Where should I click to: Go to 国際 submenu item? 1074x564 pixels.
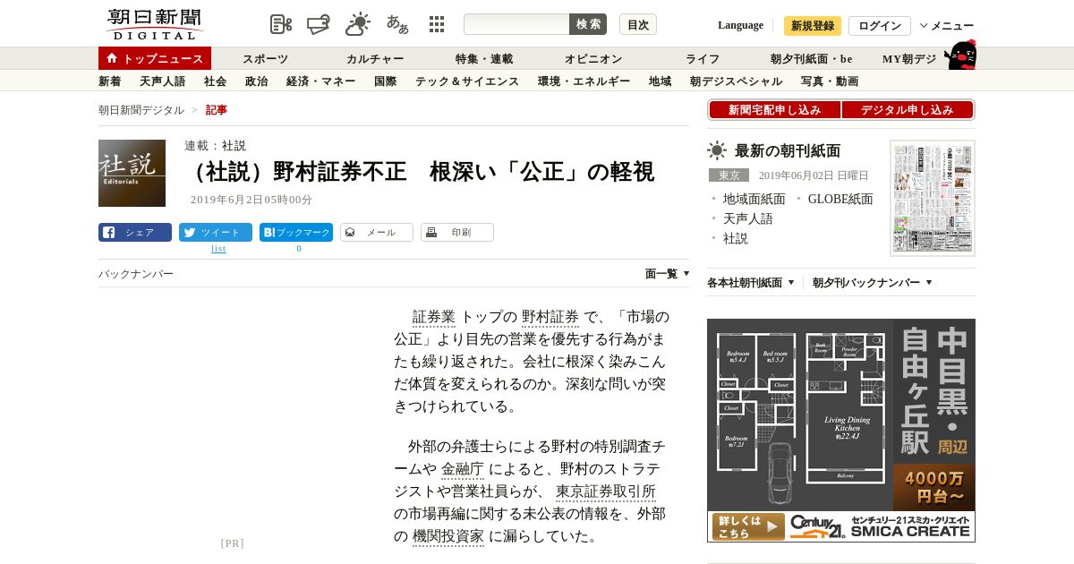[386, 81]
